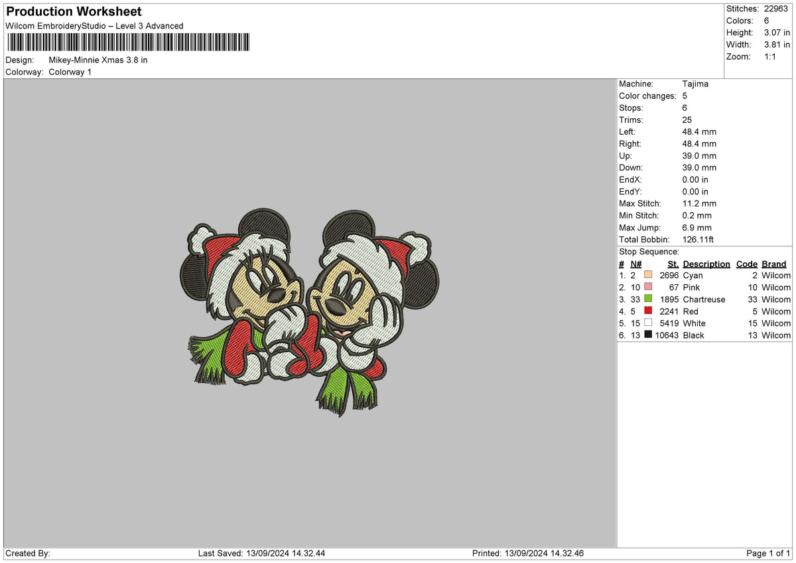The height and width of the screenshot is (563, 796).
Task: Click the Red stitch count 2241
Action: pos(669,311)
